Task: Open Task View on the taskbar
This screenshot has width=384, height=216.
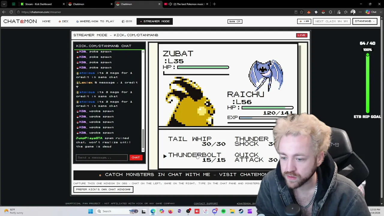Action: 144,211
